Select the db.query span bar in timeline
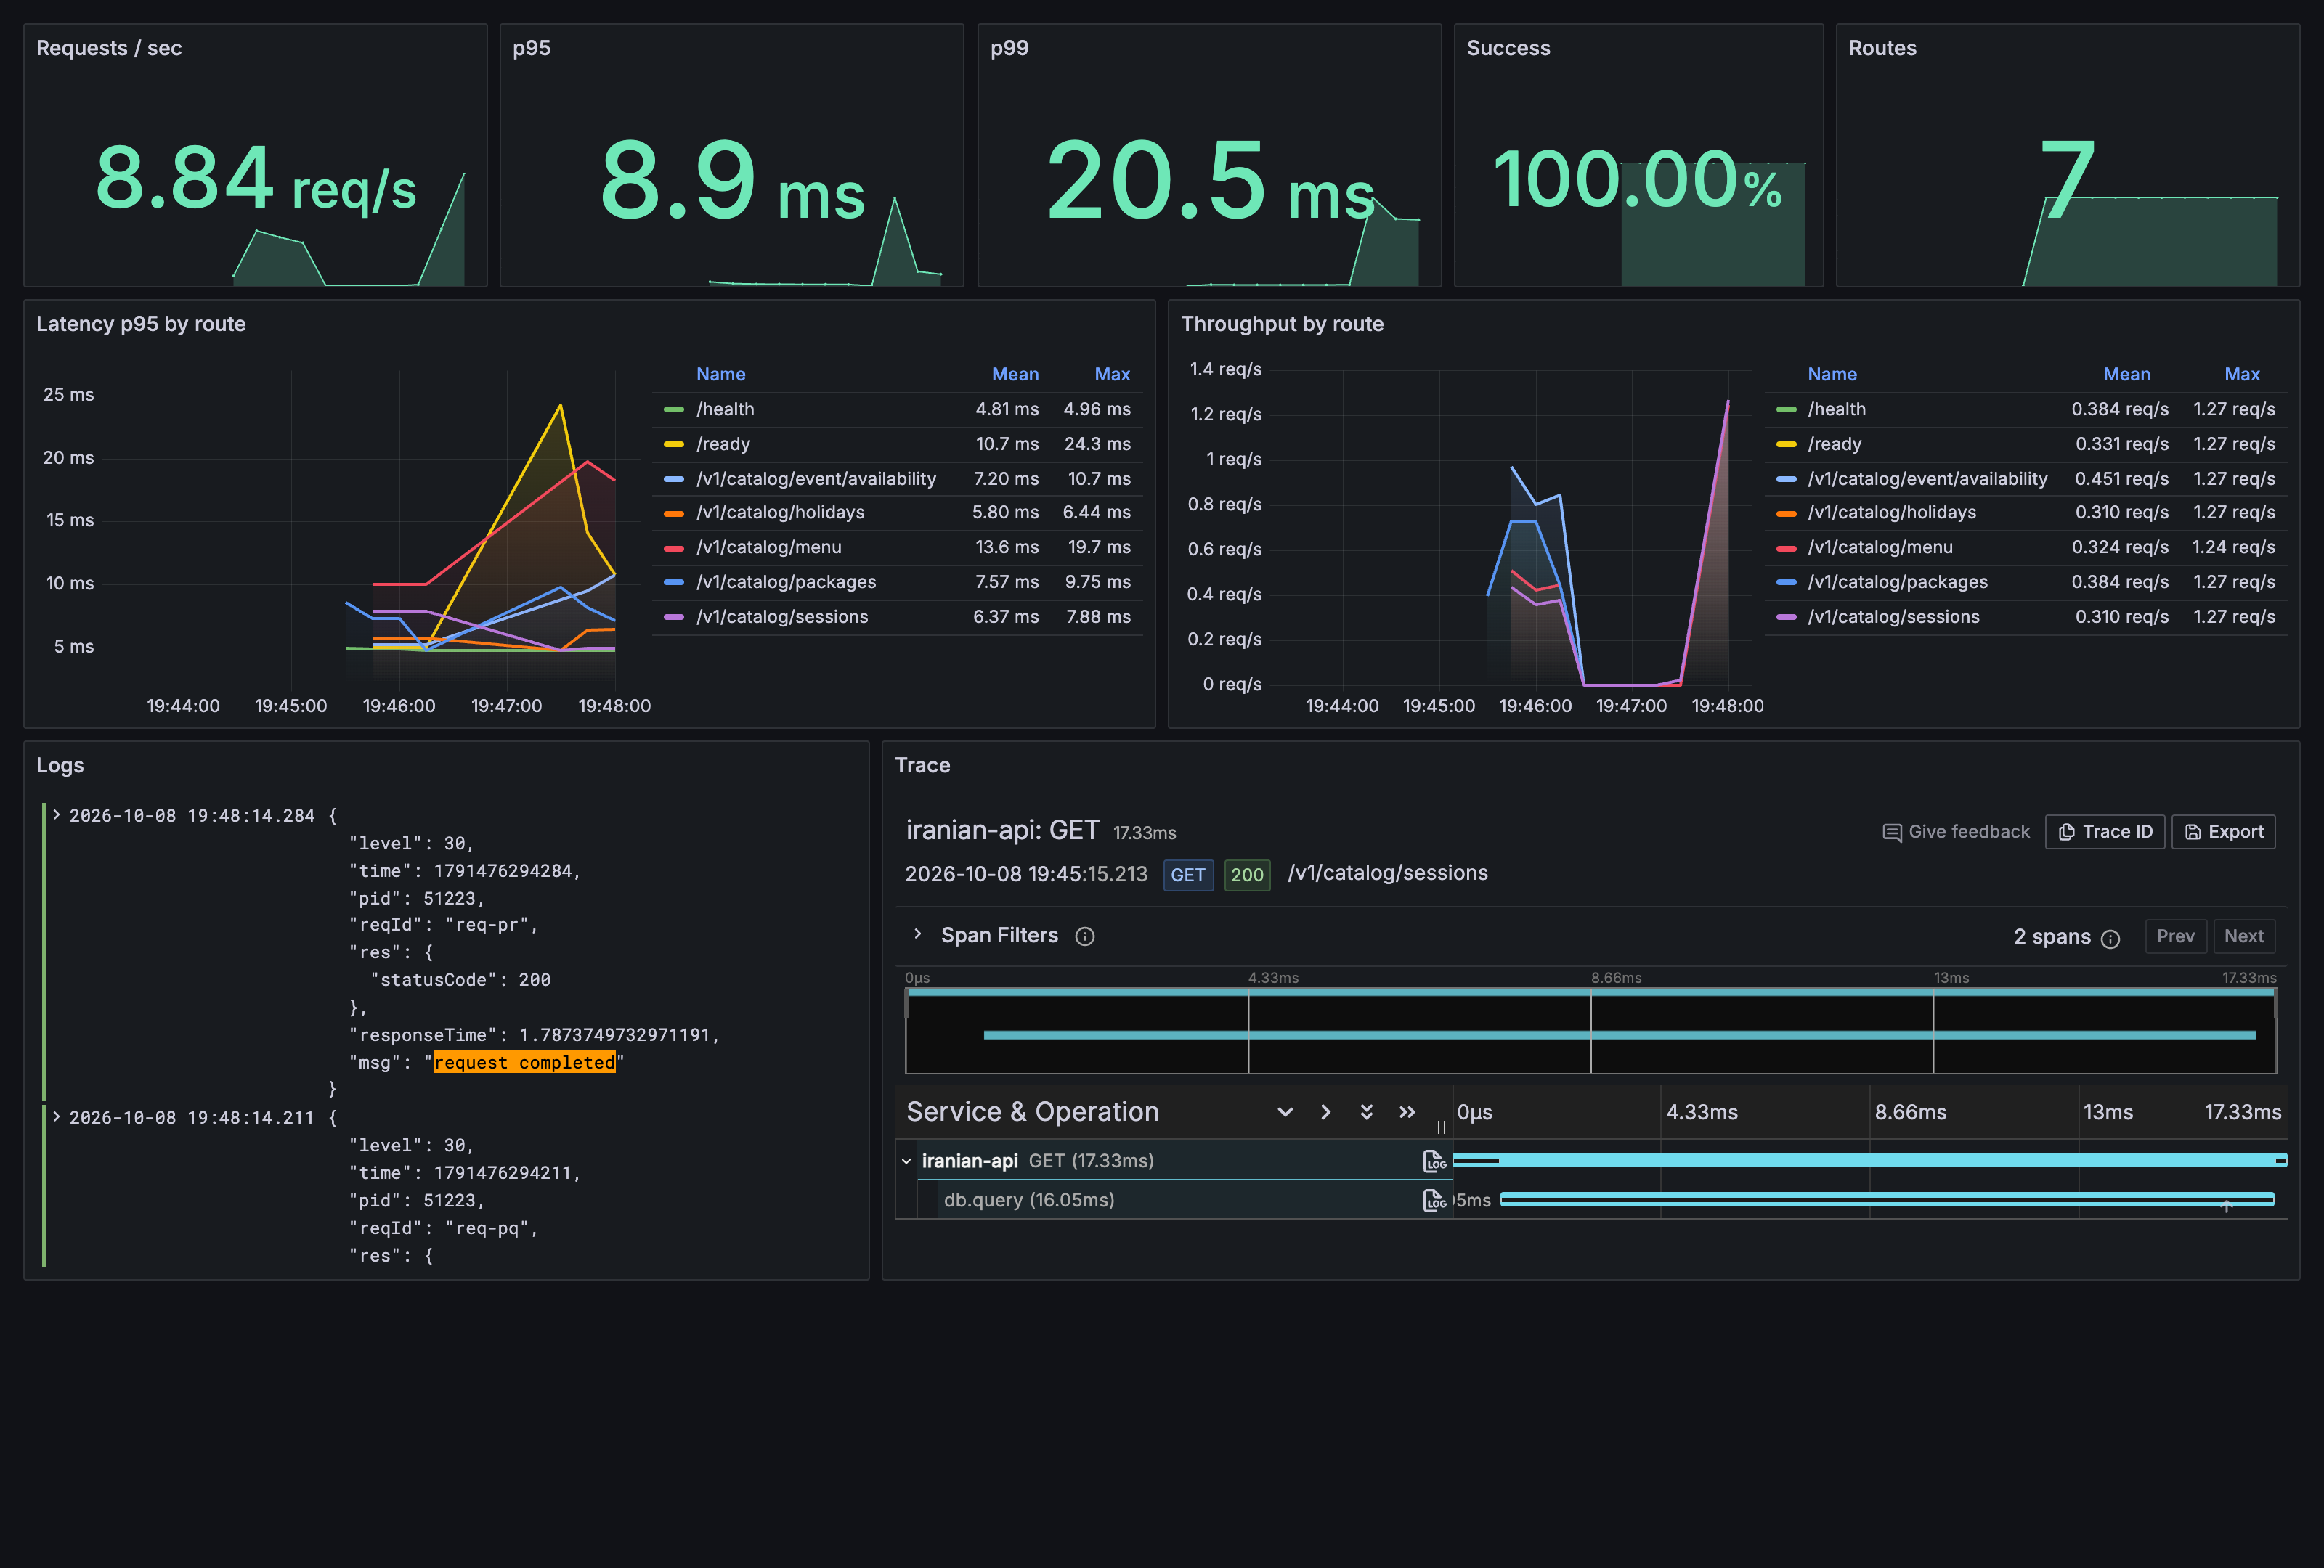Screen dimensions: 2324x1568 pyautogui.click(x=1887, y=1199)
